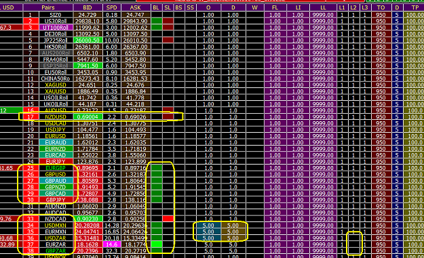The height and width of the screenshot is (258, 424).
Task: Click the 41.742 bid for USOILRoll
Action: [88, 98]
